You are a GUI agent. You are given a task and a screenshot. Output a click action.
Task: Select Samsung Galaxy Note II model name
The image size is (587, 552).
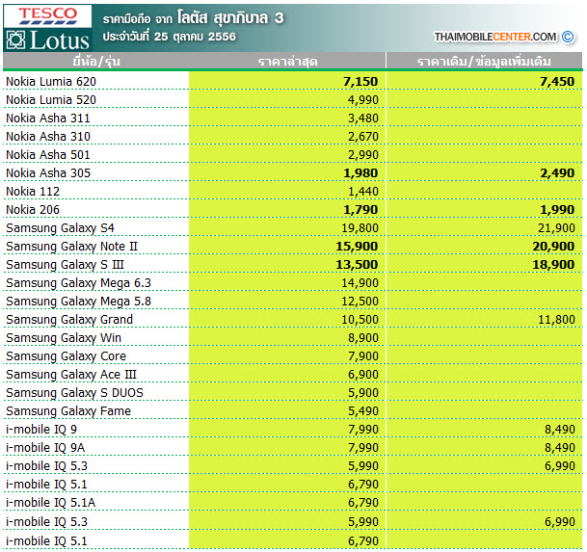pyautogui.click(x=71, y=247)
